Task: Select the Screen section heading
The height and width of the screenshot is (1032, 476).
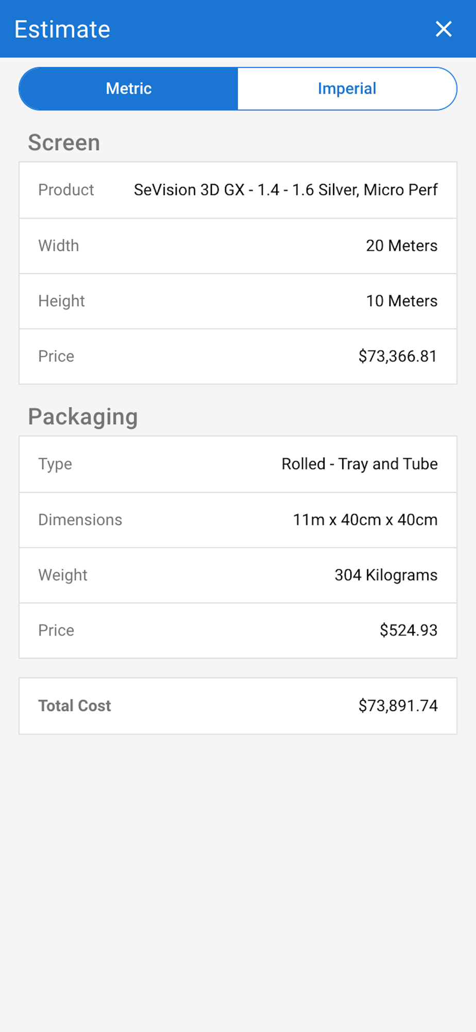Action: (64, 142)
